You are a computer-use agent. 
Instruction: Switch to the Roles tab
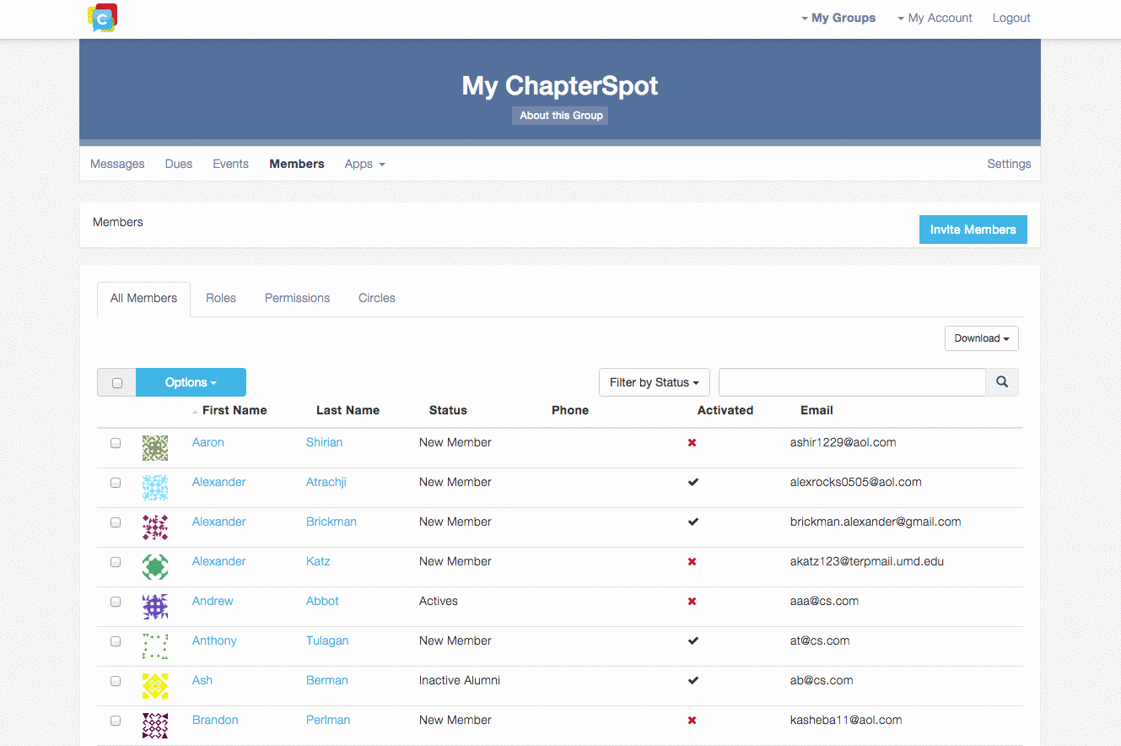[x=221, y=299]
